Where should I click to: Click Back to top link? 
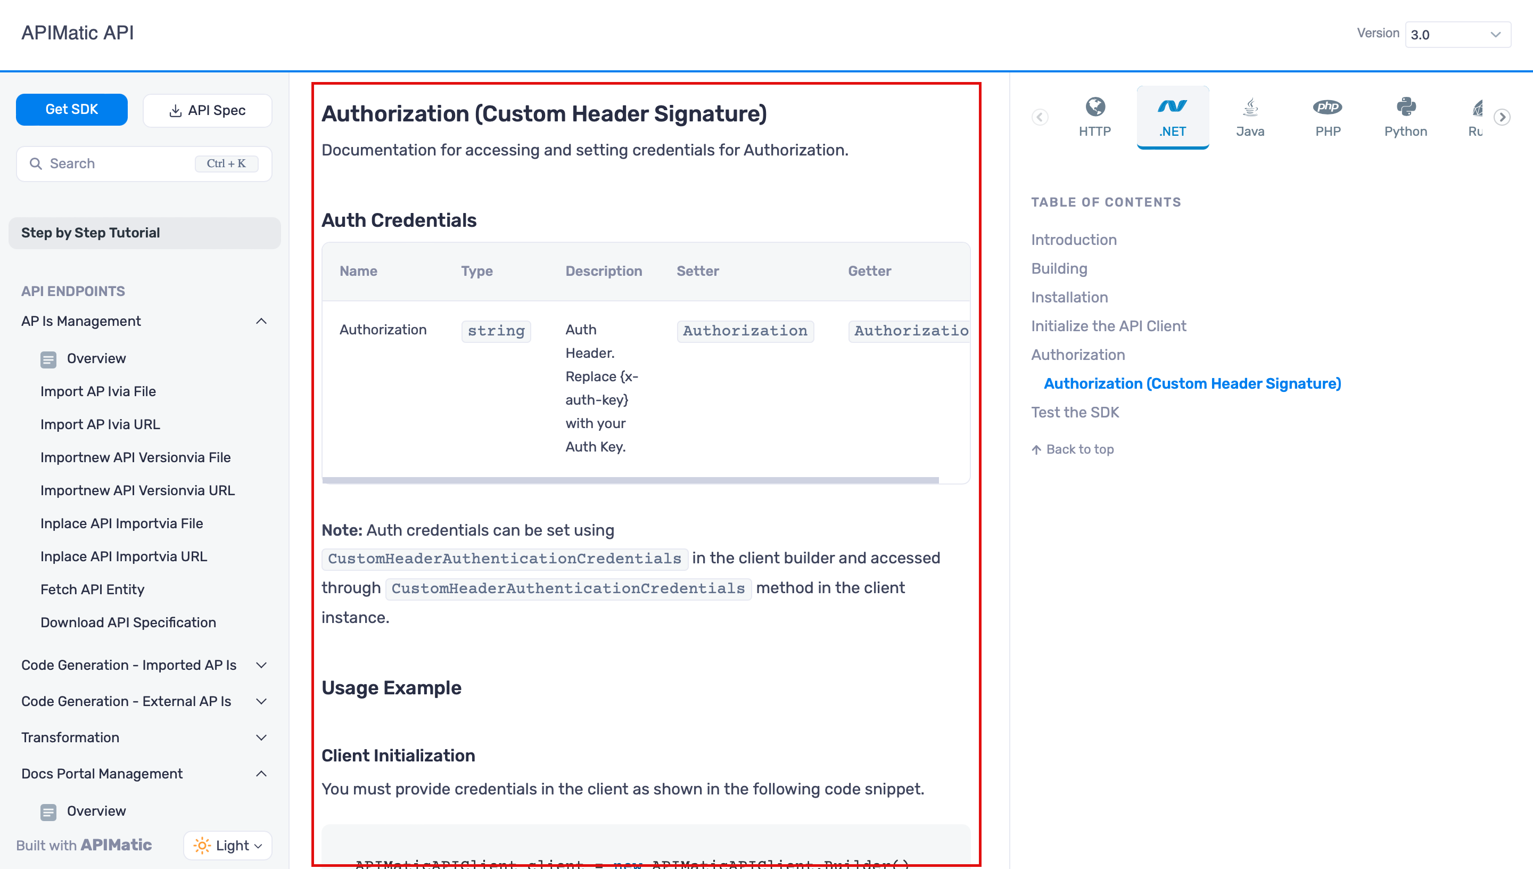click(x=1073, y=449)
